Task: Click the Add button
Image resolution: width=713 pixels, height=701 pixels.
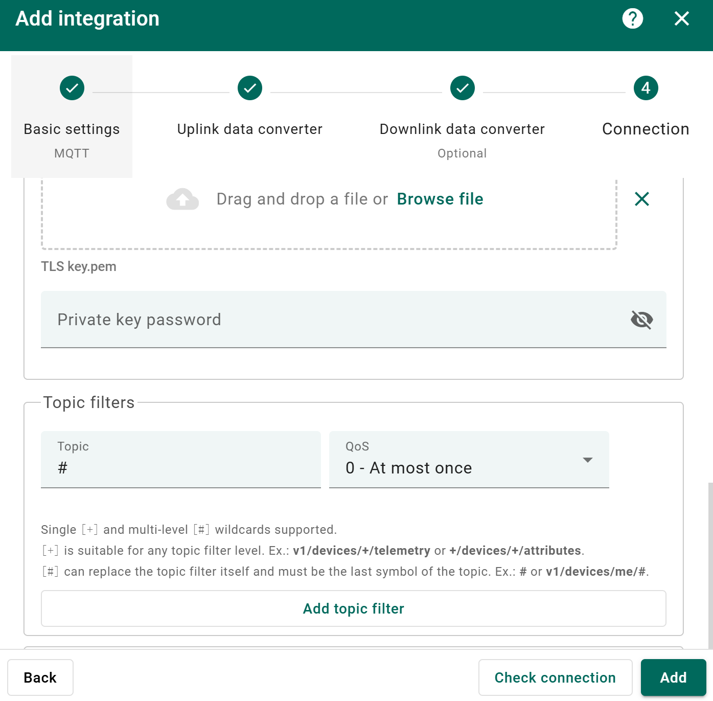Action: (x=673, y=677)
